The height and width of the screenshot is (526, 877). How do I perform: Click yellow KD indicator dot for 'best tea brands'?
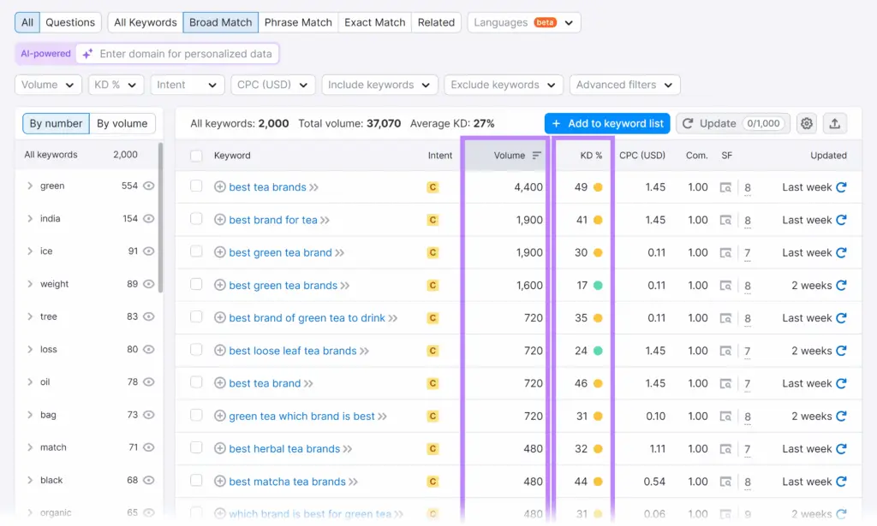pos(598,187)
